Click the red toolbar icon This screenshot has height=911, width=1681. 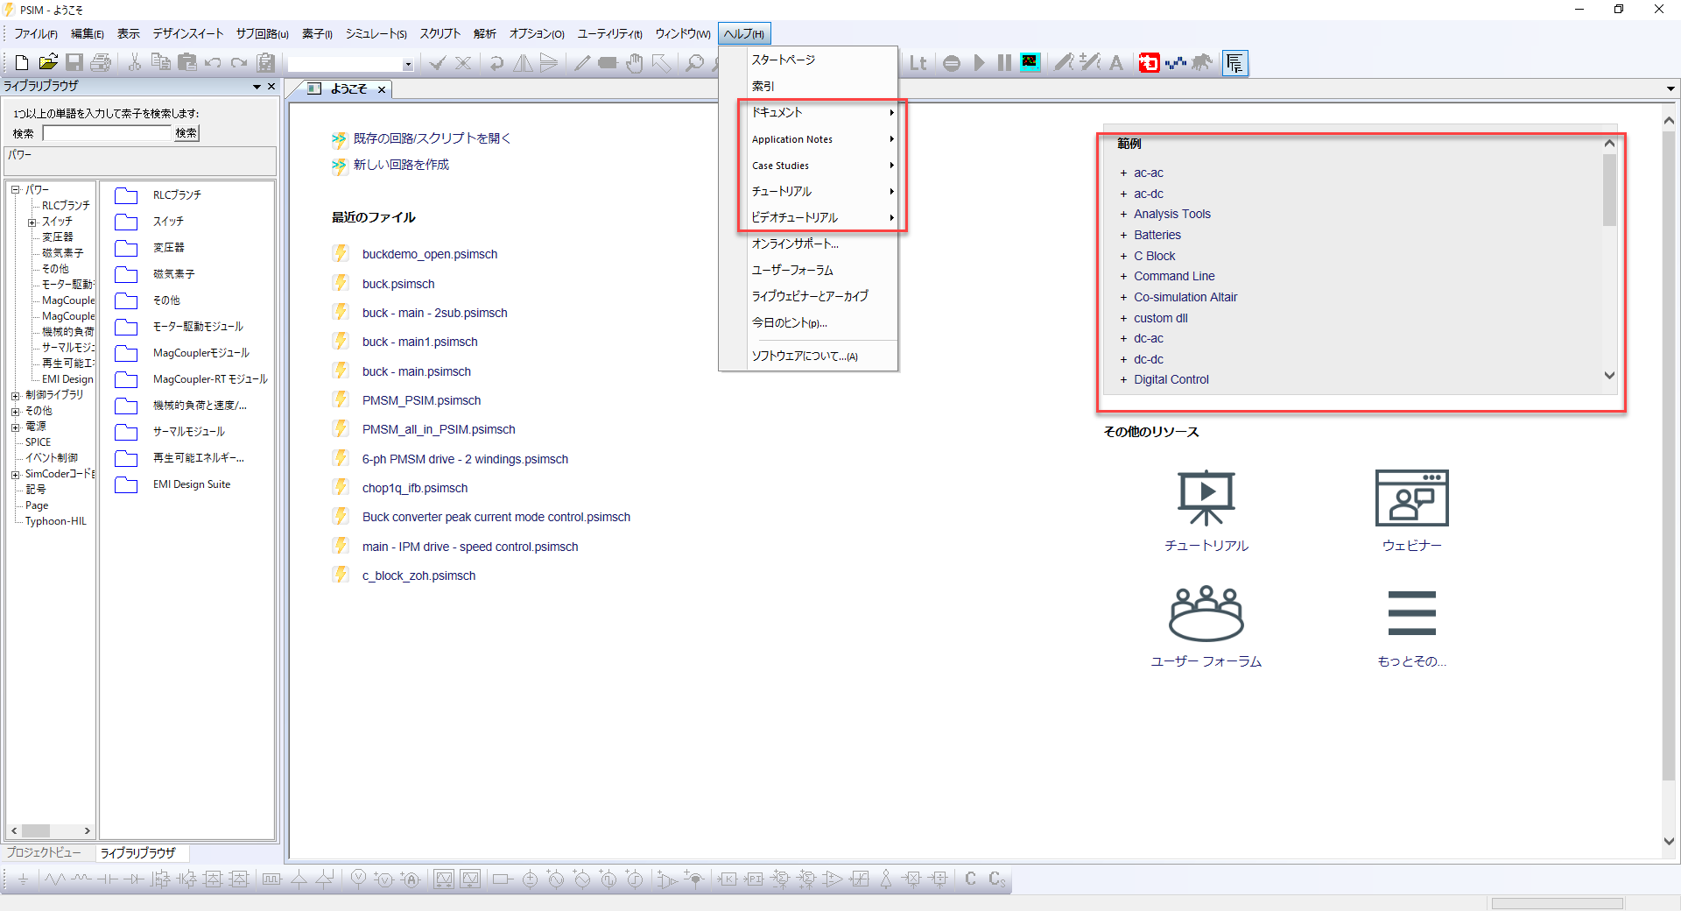pos(1149,63)
